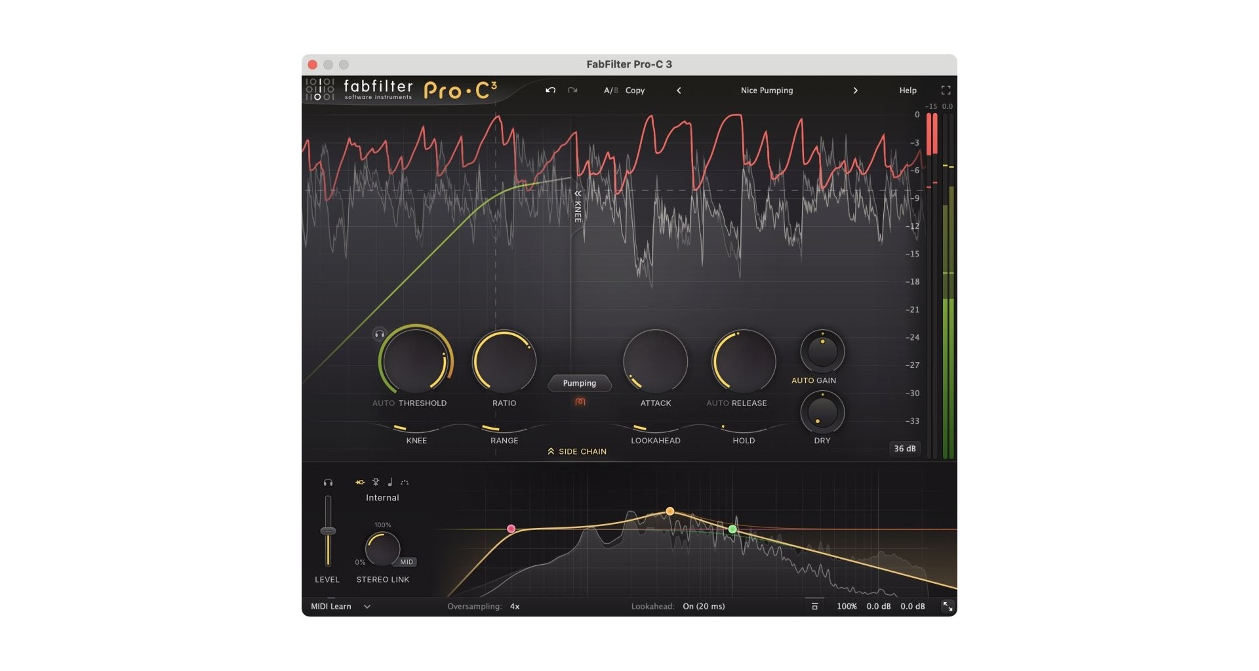
Task: Click the 0.0 peak readout above the meter
Action: click(948, 106)
